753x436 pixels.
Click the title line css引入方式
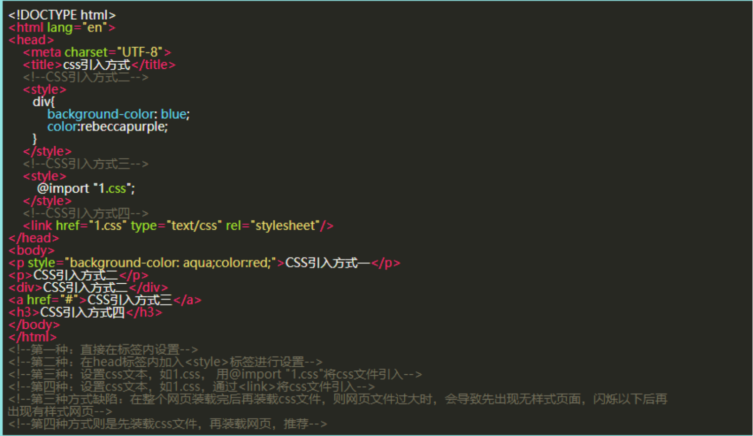pyautogui.click(x=99, y=65)
